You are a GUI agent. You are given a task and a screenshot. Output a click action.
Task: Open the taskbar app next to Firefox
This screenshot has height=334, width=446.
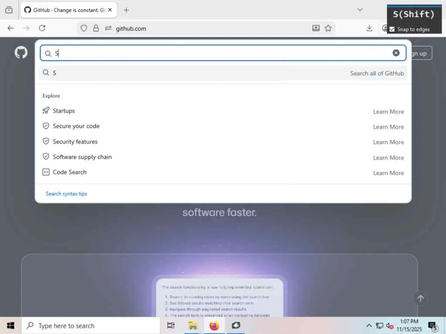pyautogui.click(x=236, y=325)
